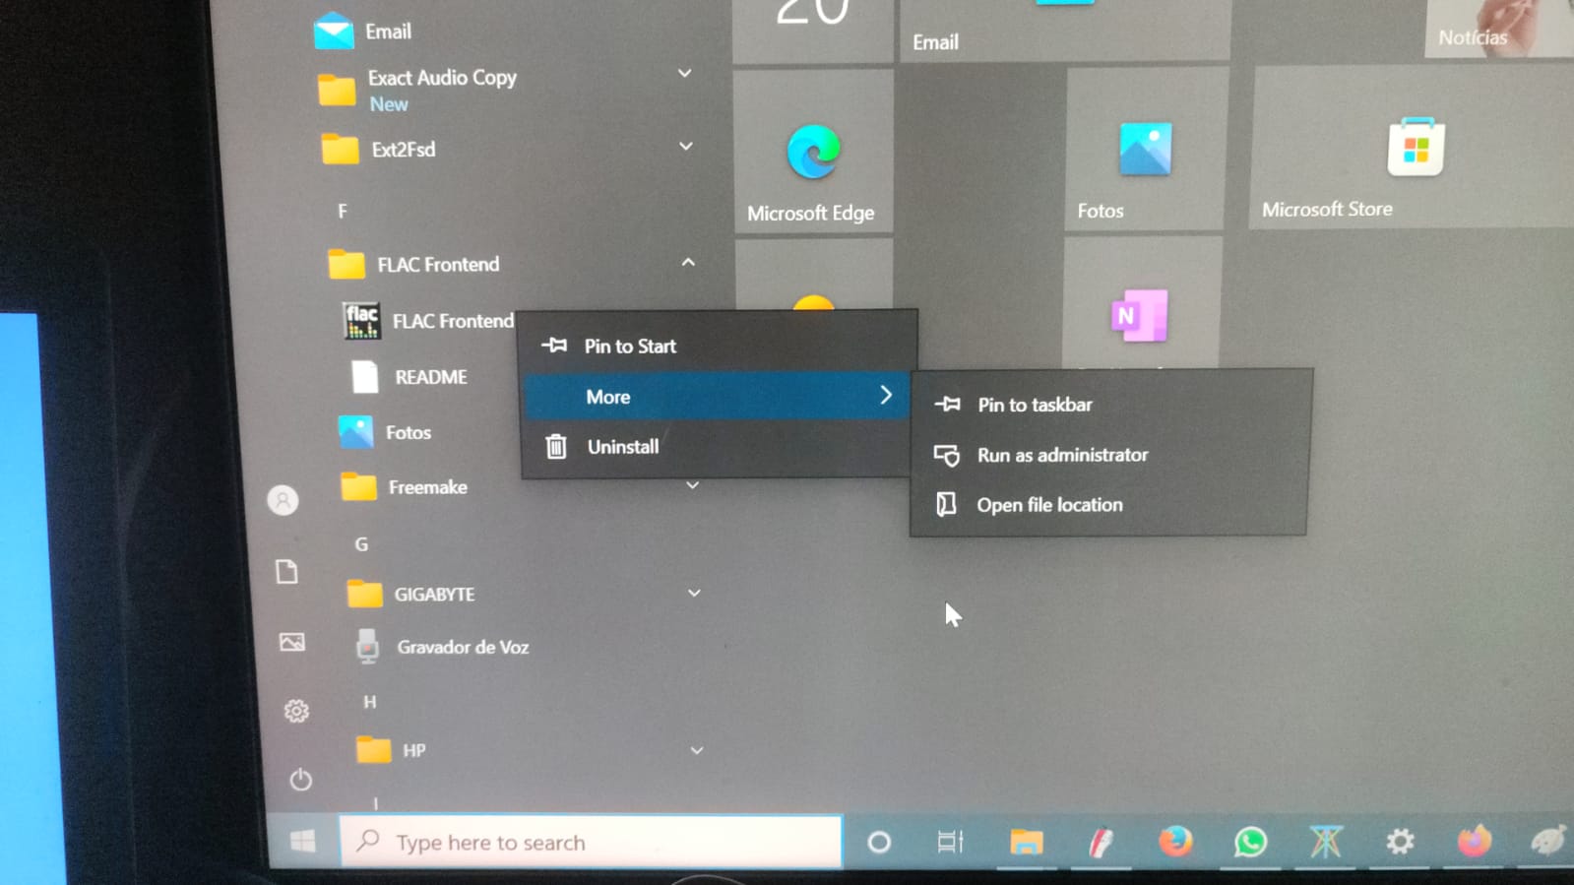Collapse the FLAC Frontend folder
1574x885 pixels.
688,263
